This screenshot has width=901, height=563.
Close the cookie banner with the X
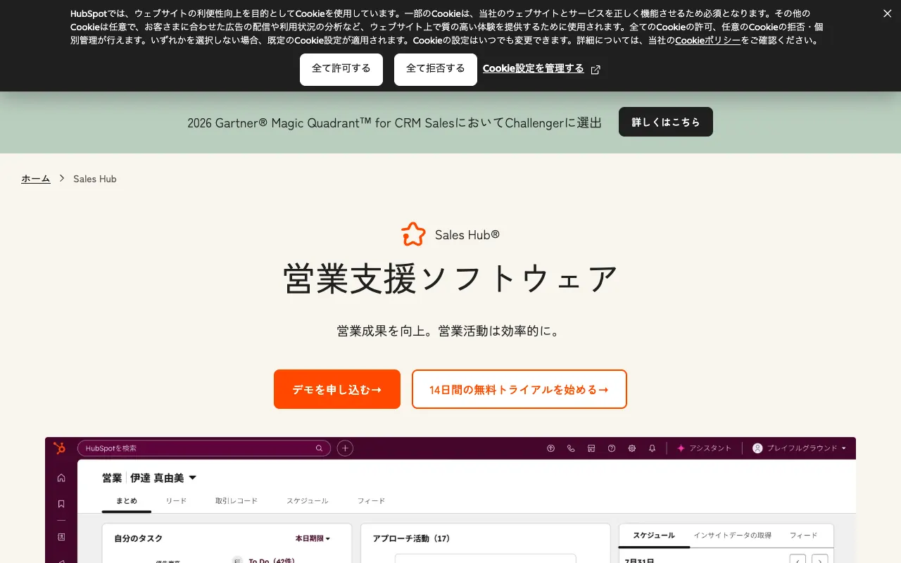coord(887,13)
